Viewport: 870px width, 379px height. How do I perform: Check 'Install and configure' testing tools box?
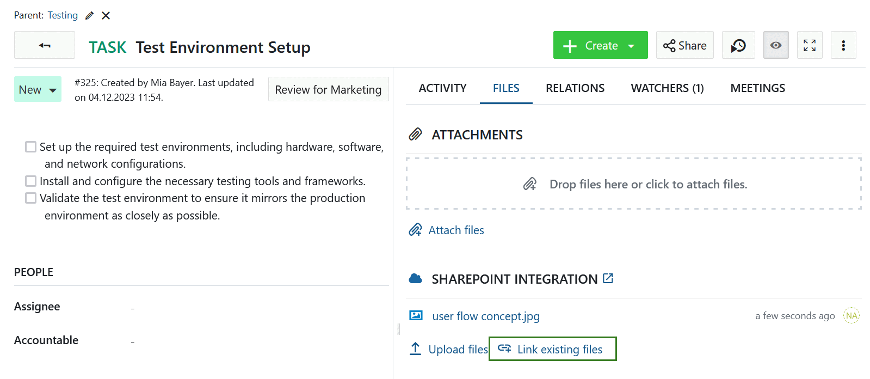click(31, 181)
